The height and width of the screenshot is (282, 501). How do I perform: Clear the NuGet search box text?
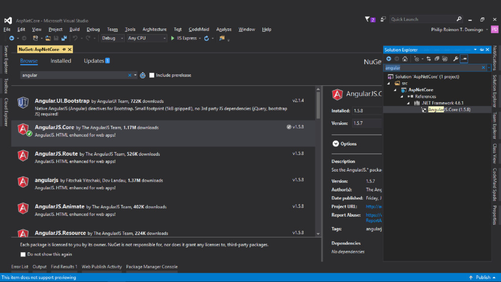(x=130, y=75)
